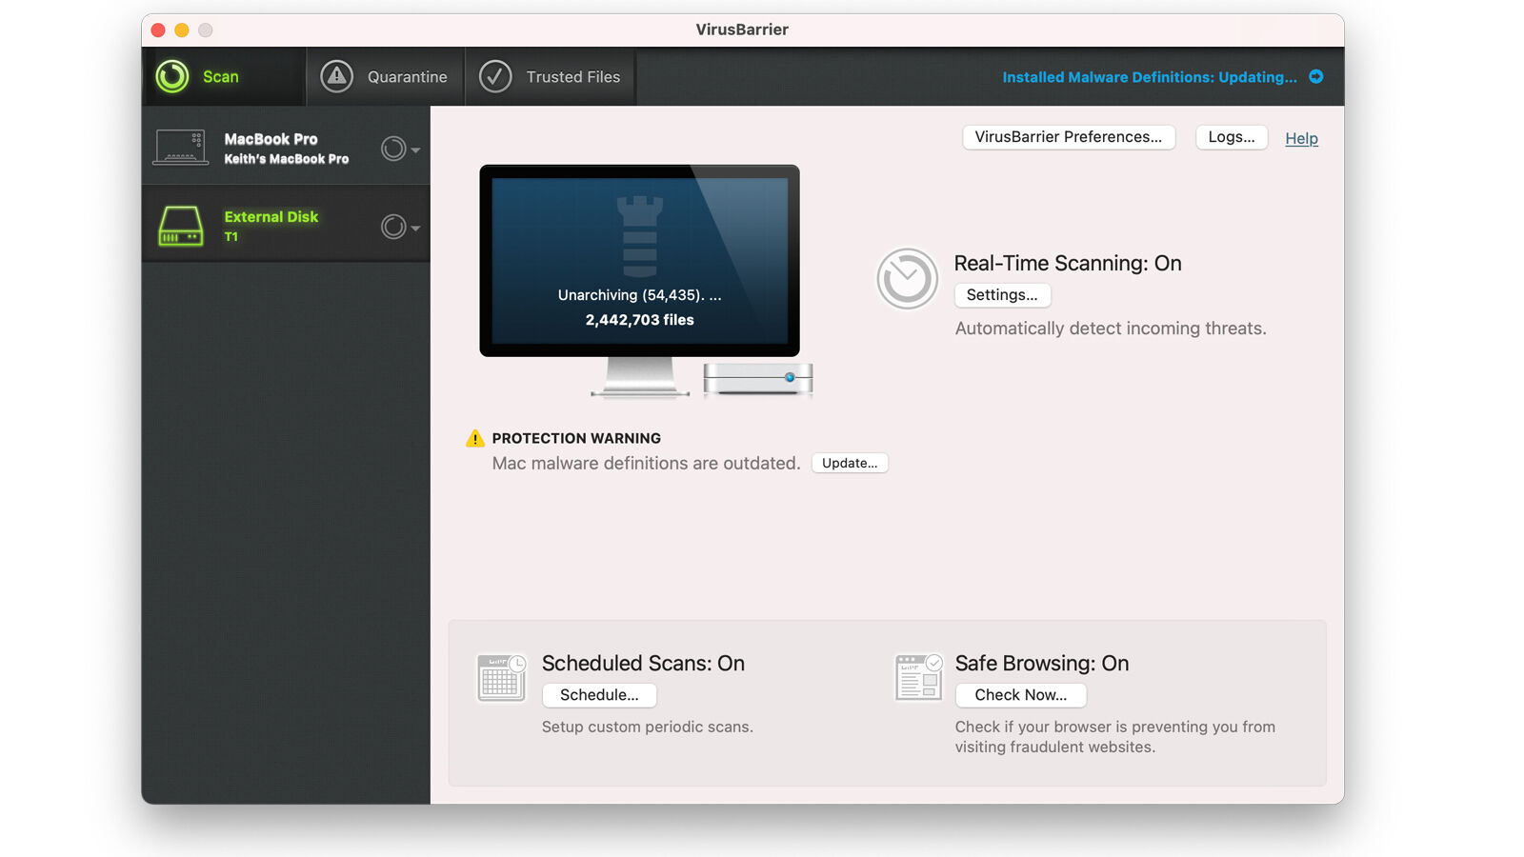This screenshot has height=857, width=1524.
Task: Click Keith's MacBook Pro subtitle
Action: click(x=287, y=159)
